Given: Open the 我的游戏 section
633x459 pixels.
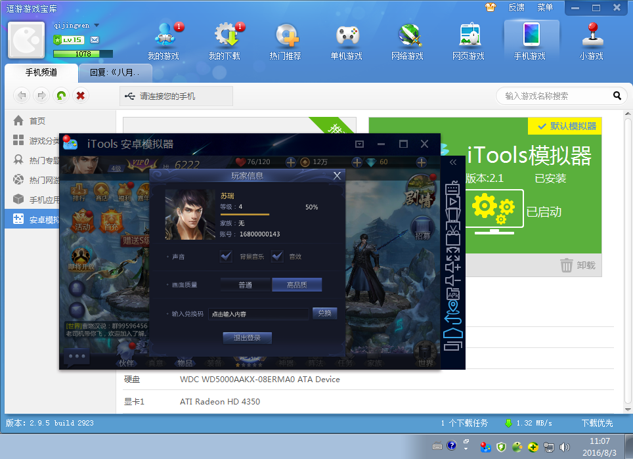Looking at the screenshot, I should pyautogui.click(x=164, y=41).
